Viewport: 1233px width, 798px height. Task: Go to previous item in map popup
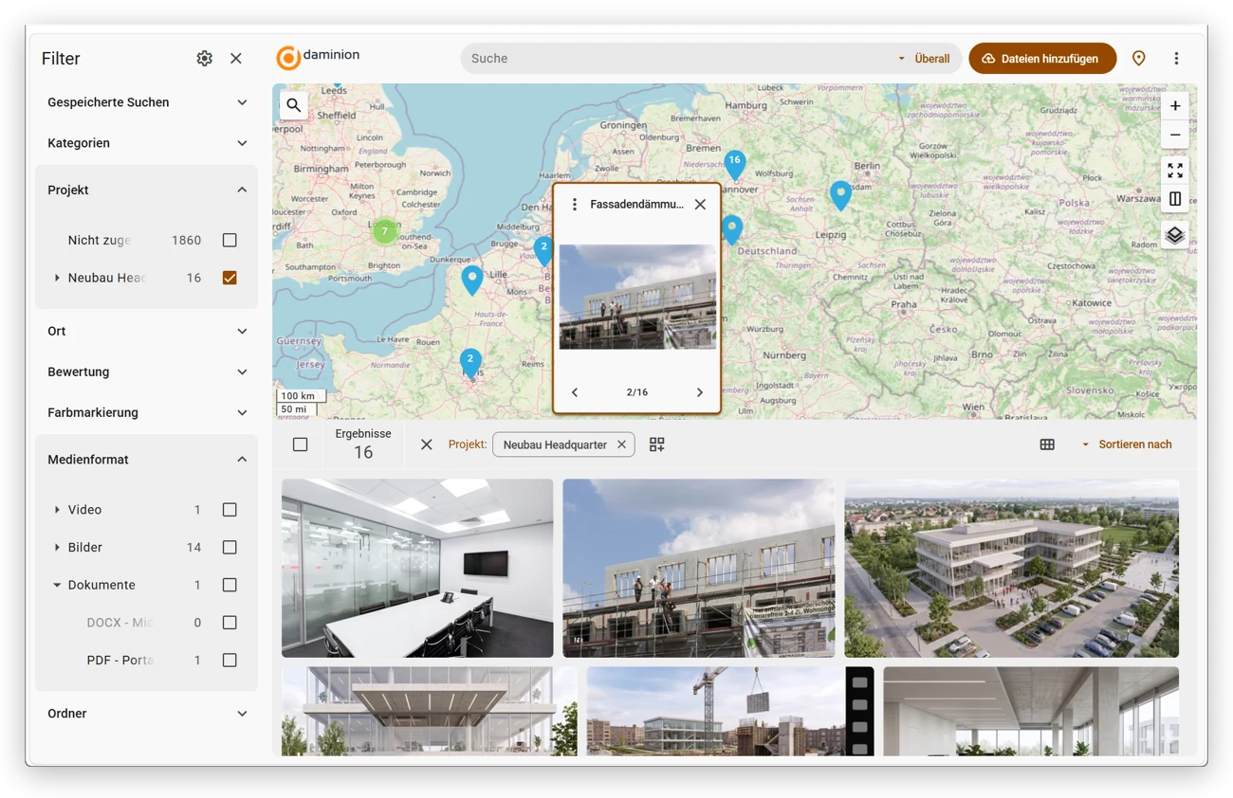click(575, 392)
